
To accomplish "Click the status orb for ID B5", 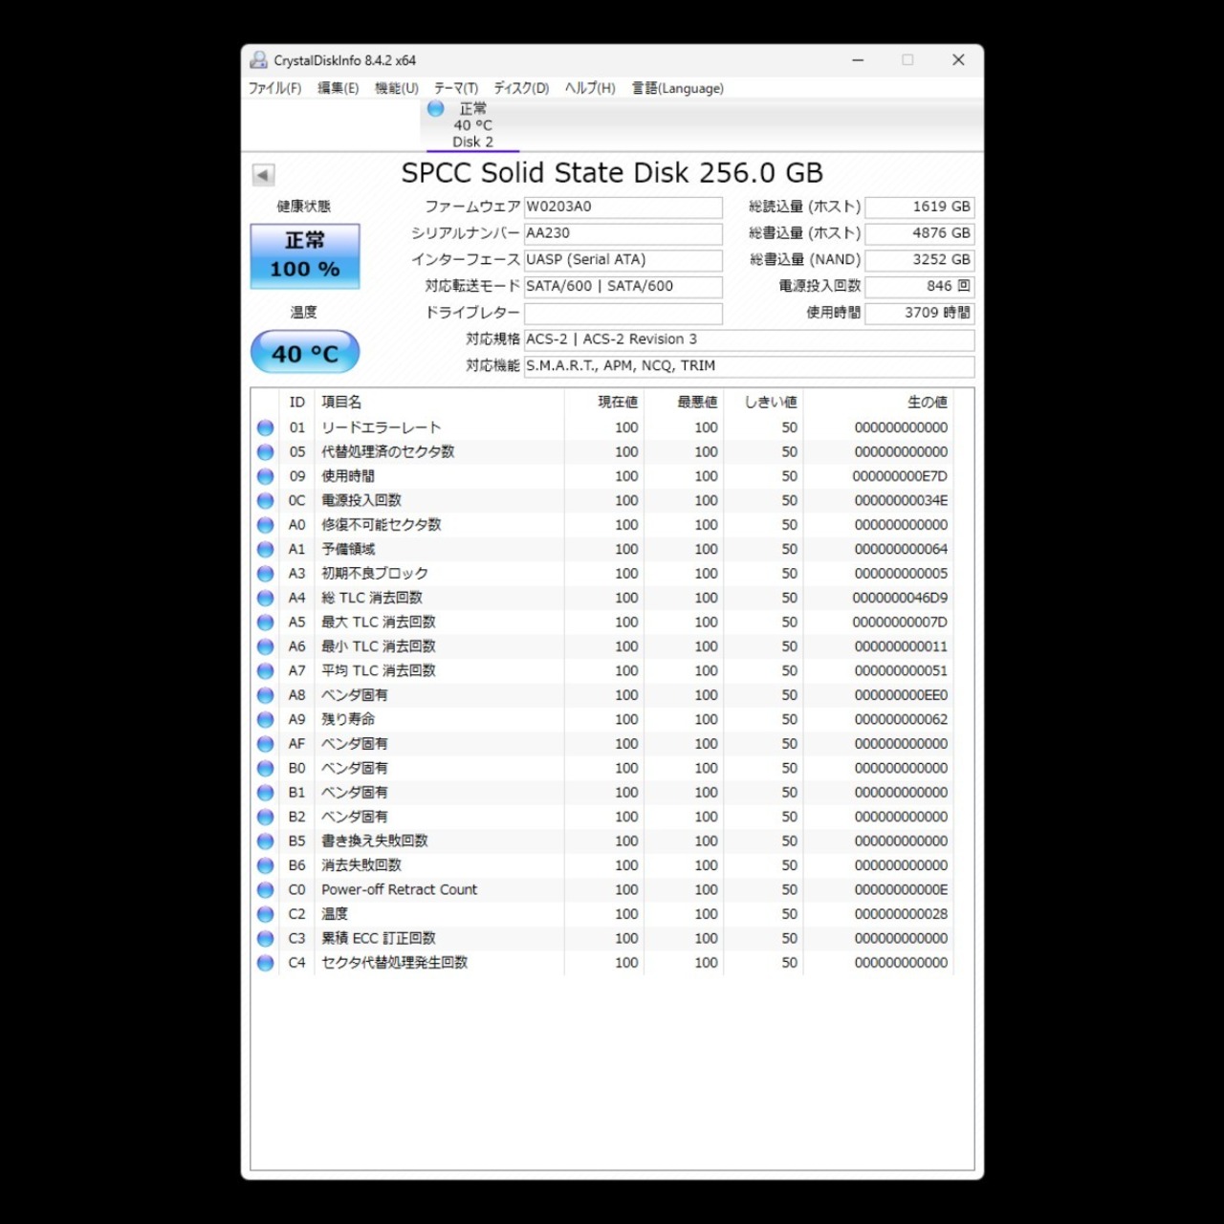I will click(x=266, y=841).
